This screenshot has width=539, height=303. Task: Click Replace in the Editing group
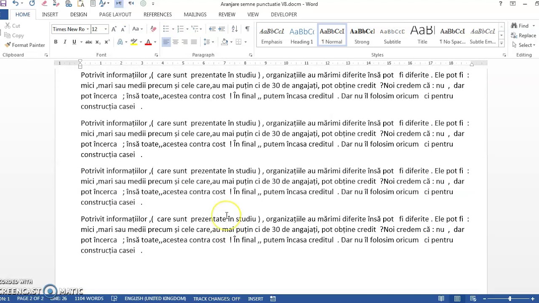tap(523, 36)
